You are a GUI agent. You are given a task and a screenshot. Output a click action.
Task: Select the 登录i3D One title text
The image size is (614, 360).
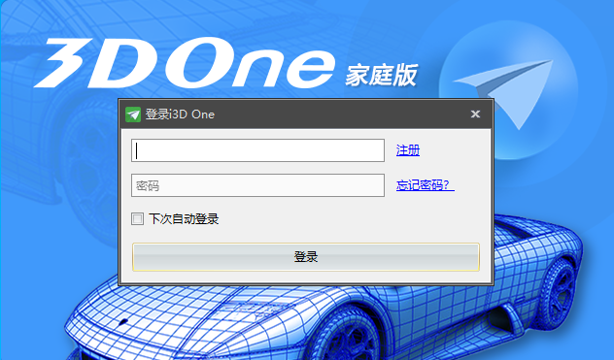coord(180,115)
